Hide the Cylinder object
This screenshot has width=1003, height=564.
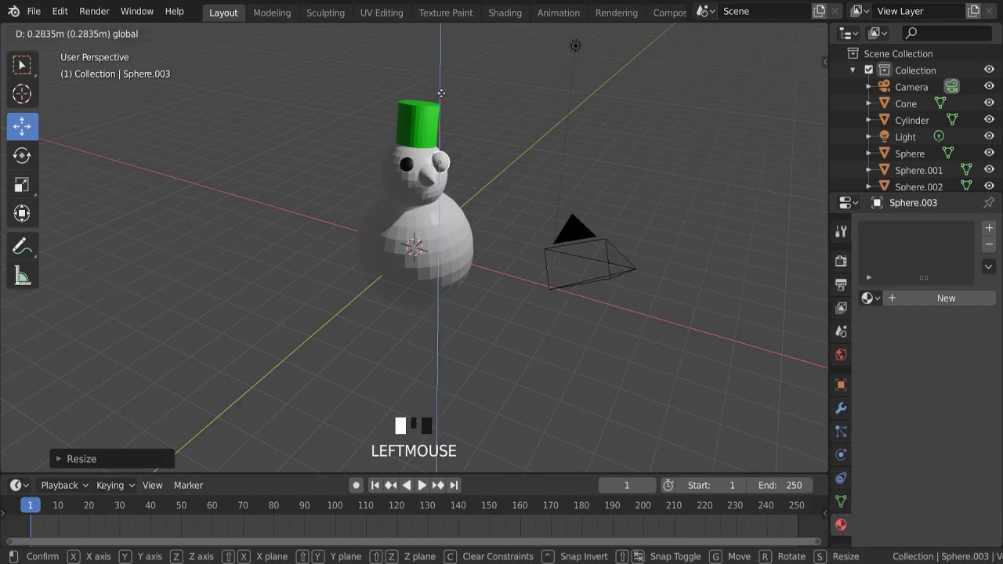[989, 120]
